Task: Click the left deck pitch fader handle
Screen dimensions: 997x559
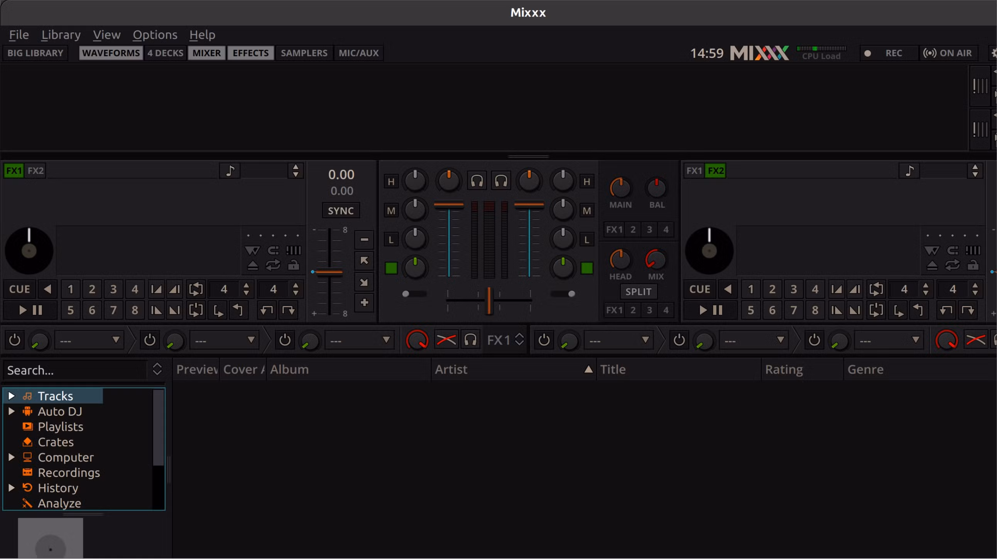Action: (x=329, y=272)
